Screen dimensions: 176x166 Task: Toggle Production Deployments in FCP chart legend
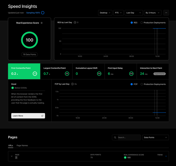tap(153, 84)
